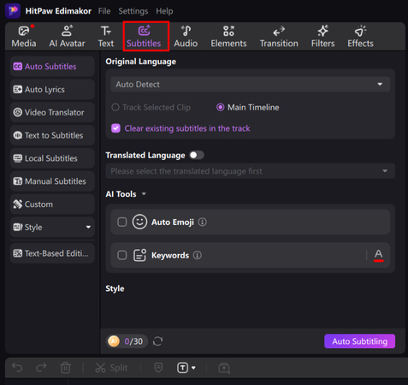Click the AI credits coin icon
Screen dimensions: 408x385
[114, 341]
